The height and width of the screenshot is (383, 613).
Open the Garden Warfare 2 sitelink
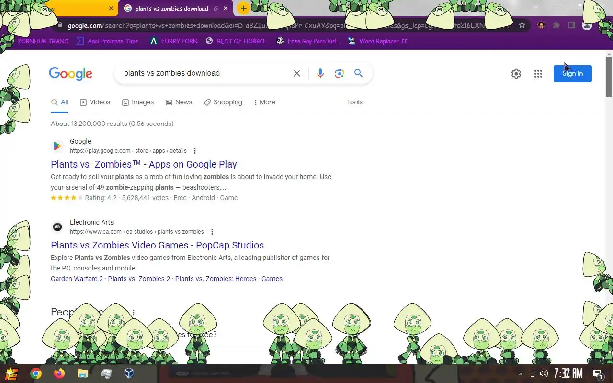(77, 279)
